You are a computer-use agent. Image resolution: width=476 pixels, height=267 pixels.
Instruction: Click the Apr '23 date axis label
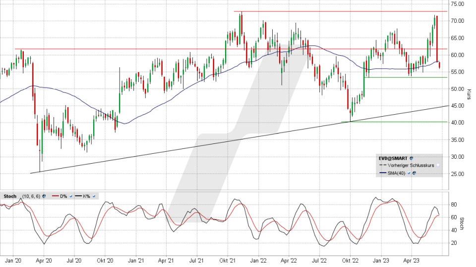(411, 261)
